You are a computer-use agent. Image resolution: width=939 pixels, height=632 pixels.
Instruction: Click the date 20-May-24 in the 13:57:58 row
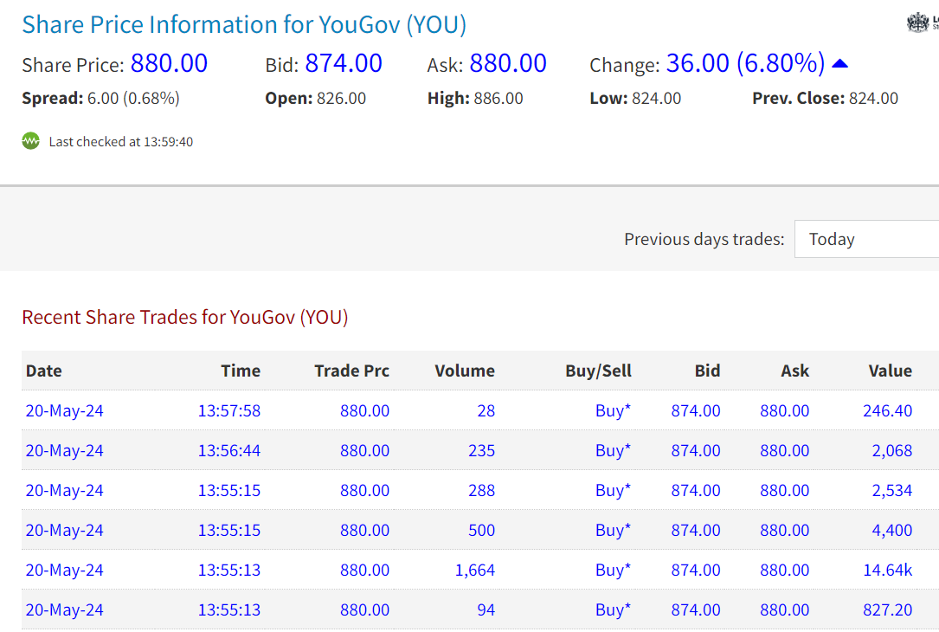tap(65, 411)
